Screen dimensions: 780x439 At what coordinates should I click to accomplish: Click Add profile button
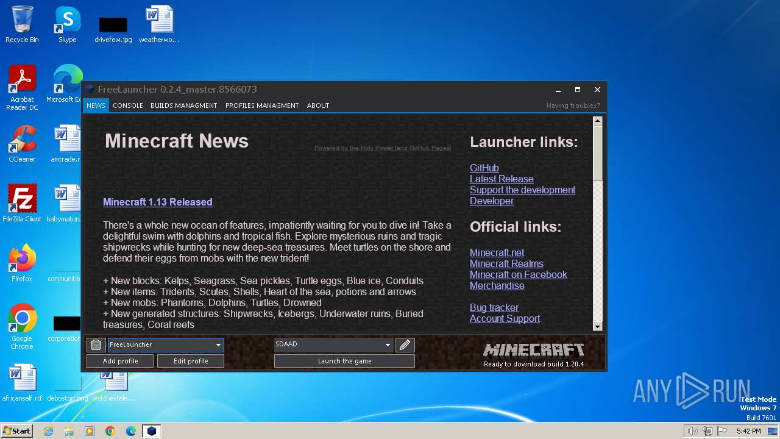point(121,361)
